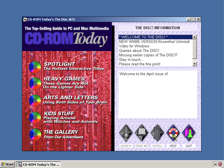Click 'The Hottest Interactive Titles' subtitle
The width and height of the screenshot is (224, 168).
point(74,69)
